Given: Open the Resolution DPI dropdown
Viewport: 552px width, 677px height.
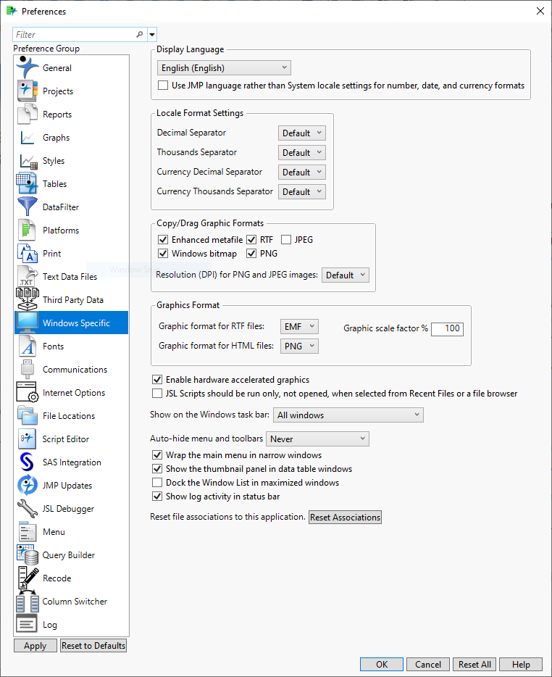Looking at the screenshot, I should pos(346,275).
